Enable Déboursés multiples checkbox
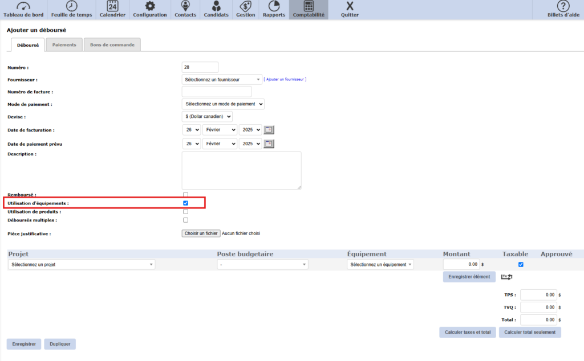The width and height of the screenshot is (584, 361). (x=185, y=220)
